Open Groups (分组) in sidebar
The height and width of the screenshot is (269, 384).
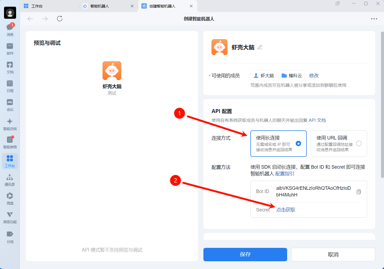pyautogui.click(x=10, y=237)
